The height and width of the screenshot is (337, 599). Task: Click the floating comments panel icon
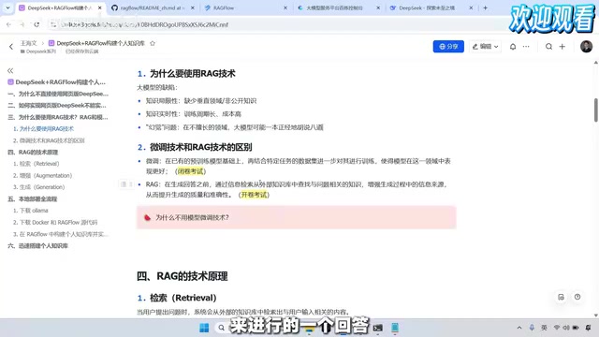[561, 297]
